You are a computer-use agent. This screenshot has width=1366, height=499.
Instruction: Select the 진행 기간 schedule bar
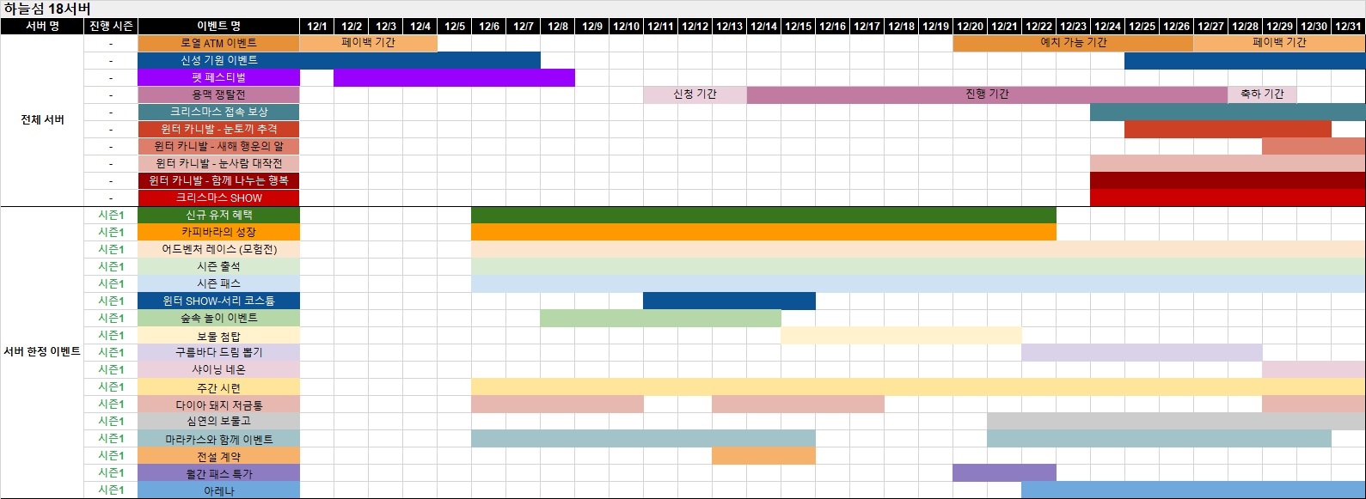coord(987,94)
